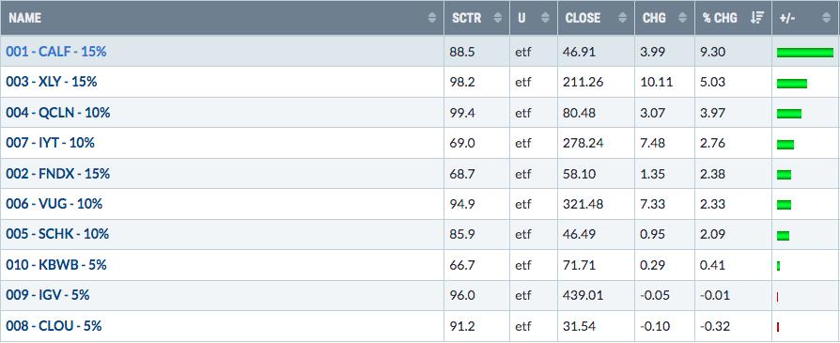Image resolution: width=840 pixels, height=343 pixels.
Task: Click the 009 - IGV - 5% link
Action: point(48,295)
